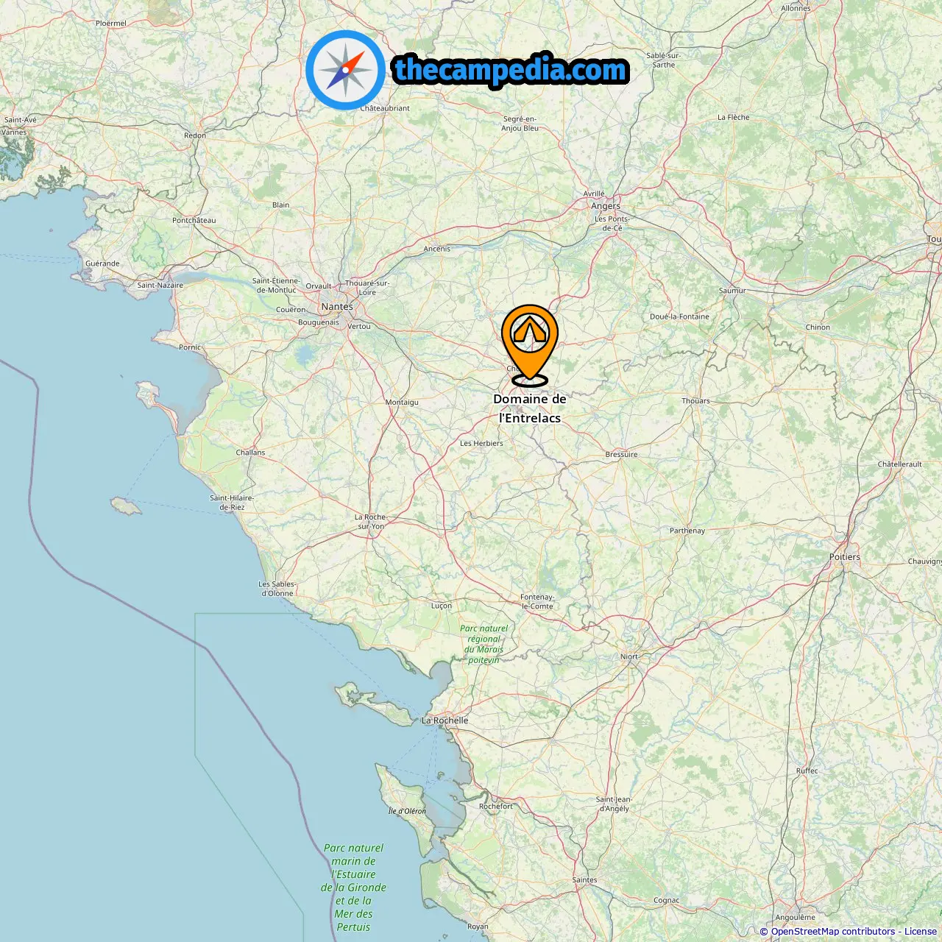Click the Île d'Oléron island label
This screenshot has width=942, height=942.
[407, 810]
